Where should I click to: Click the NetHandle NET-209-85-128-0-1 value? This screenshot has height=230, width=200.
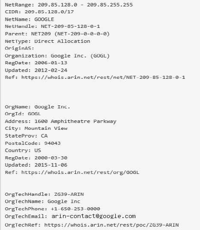(x=70, y=27)
